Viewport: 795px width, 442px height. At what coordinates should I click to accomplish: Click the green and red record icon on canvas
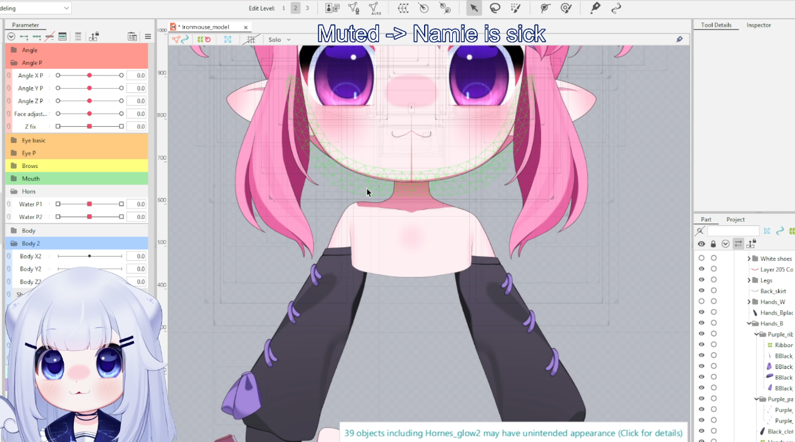click(x=204, y=39)
